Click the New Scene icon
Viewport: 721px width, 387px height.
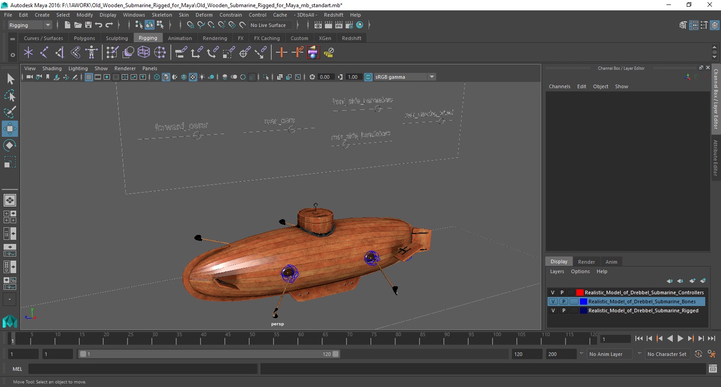click(67, 25)
